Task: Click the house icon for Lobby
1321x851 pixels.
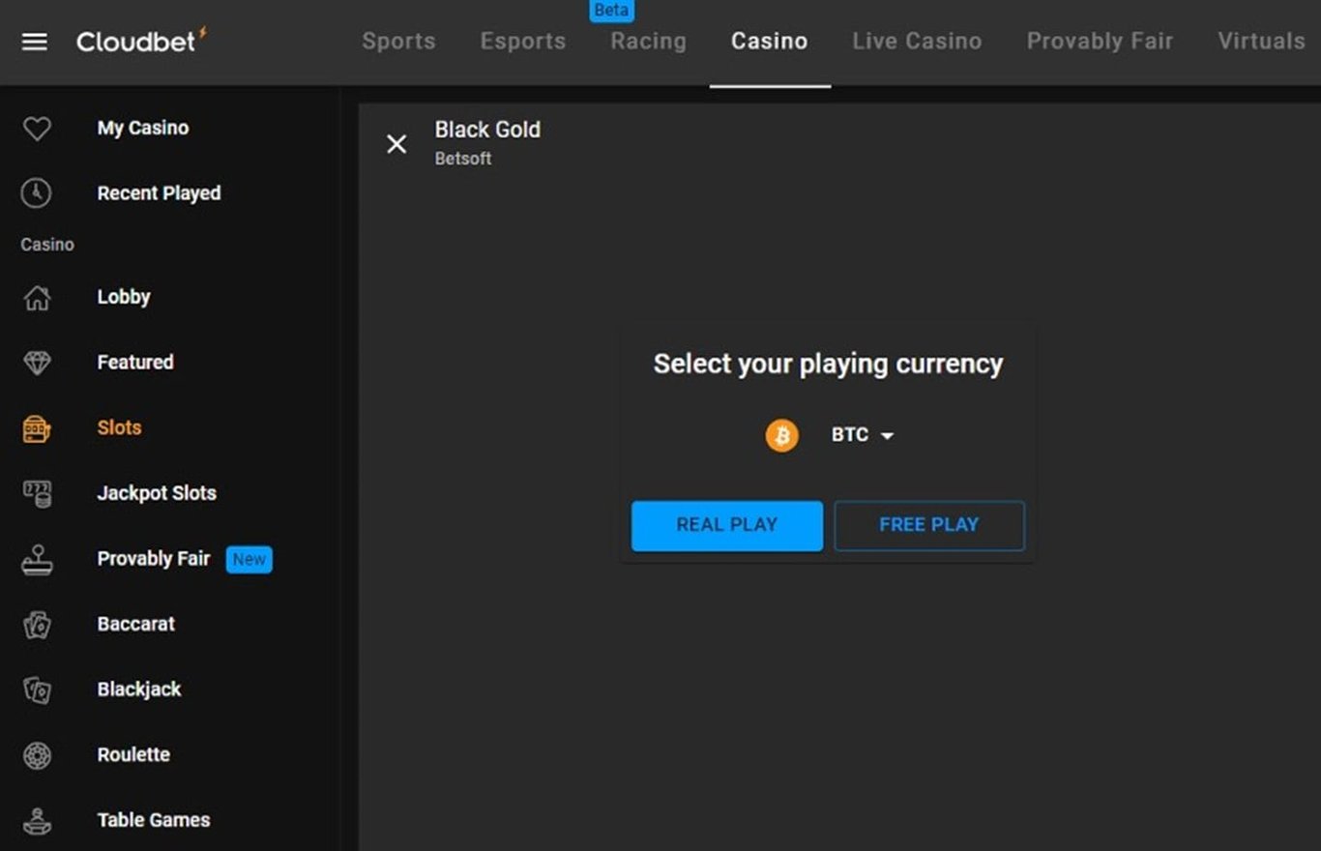Action: (x=37, y=297)
